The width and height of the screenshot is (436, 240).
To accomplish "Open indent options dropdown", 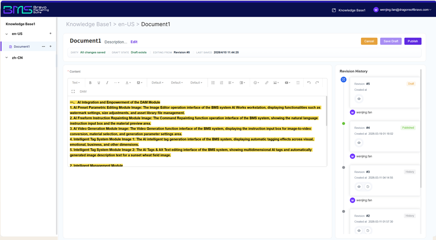I will [242, 83].
